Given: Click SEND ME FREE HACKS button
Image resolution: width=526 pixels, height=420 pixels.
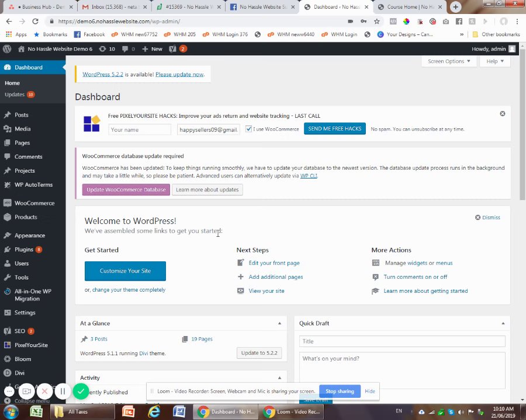Looking at the screenshot, I should [x=334, y=128].
